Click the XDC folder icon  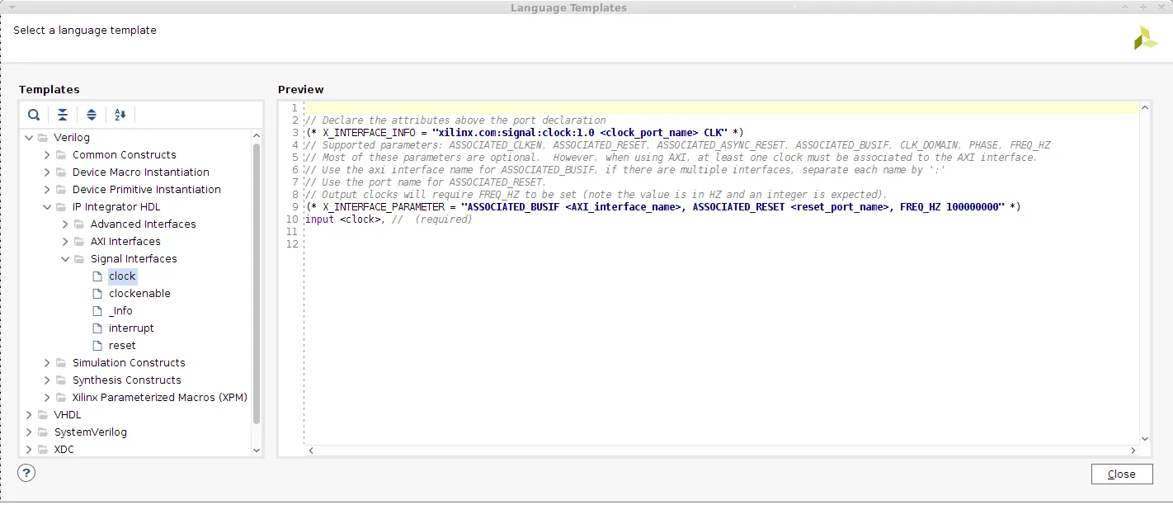point(43,450)
